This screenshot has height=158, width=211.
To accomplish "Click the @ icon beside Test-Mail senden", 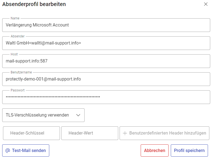I will pos(8,151).
